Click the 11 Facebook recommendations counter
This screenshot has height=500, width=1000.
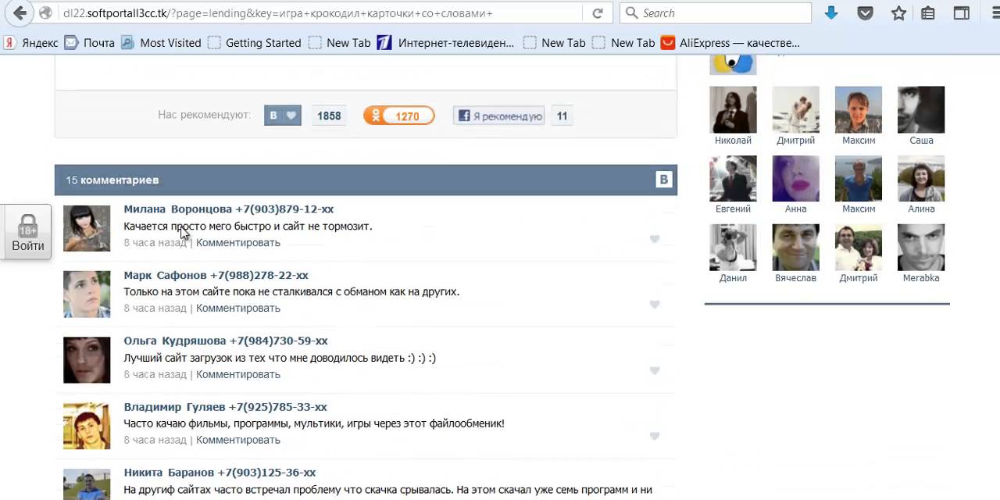point(562,116)
